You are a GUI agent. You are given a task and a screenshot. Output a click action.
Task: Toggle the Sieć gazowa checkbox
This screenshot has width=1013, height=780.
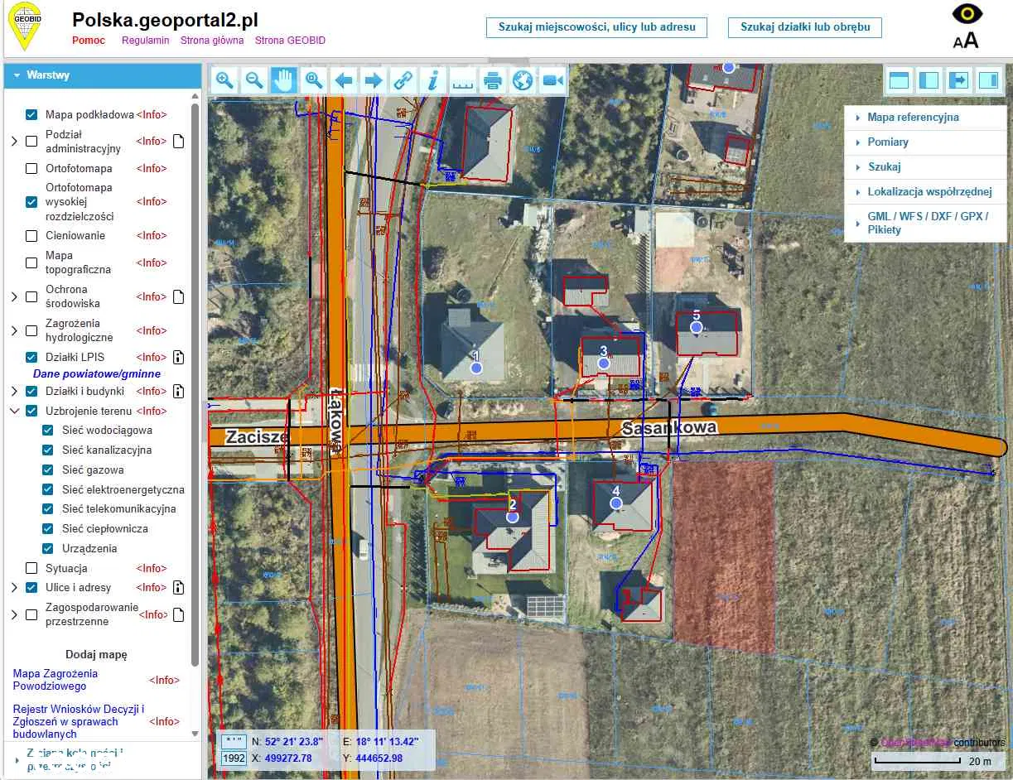(48, 470)
